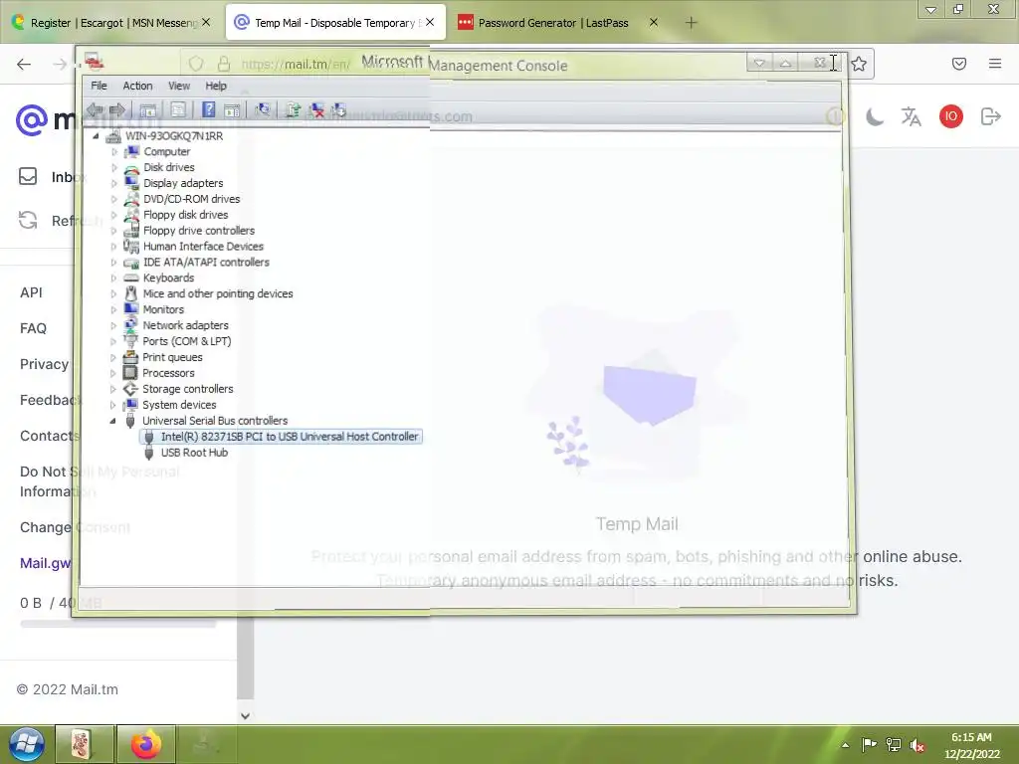Click Scan for hardware changes icon
The height and width of the screenshot is (764, 1019).
(x=263, y=109)
